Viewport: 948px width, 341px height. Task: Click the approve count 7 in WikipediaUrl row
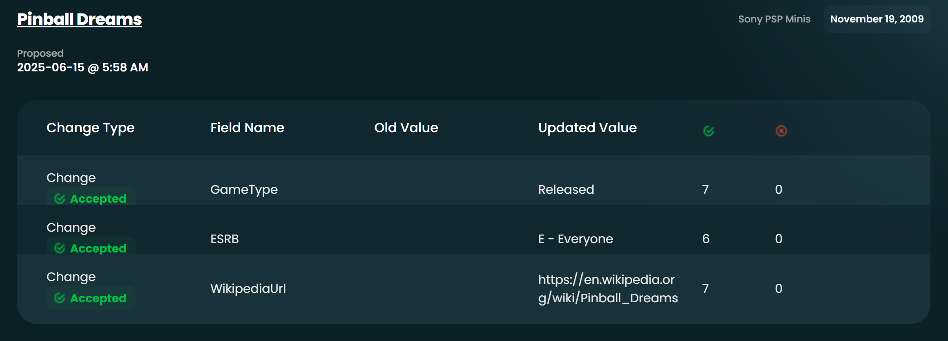coord(705,289)
